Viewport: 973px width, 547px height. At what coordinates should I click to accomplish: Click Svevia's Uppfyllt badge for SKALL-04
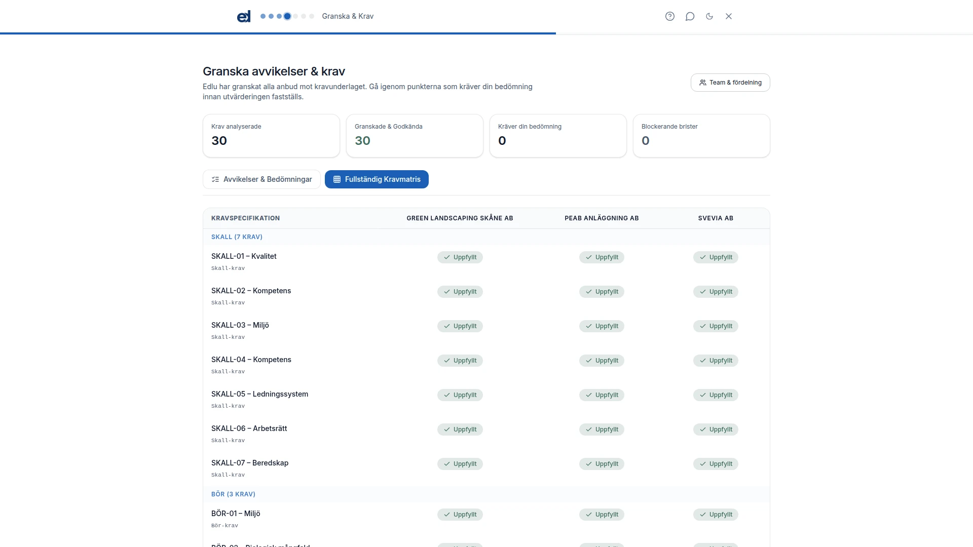tap(716, 361)
